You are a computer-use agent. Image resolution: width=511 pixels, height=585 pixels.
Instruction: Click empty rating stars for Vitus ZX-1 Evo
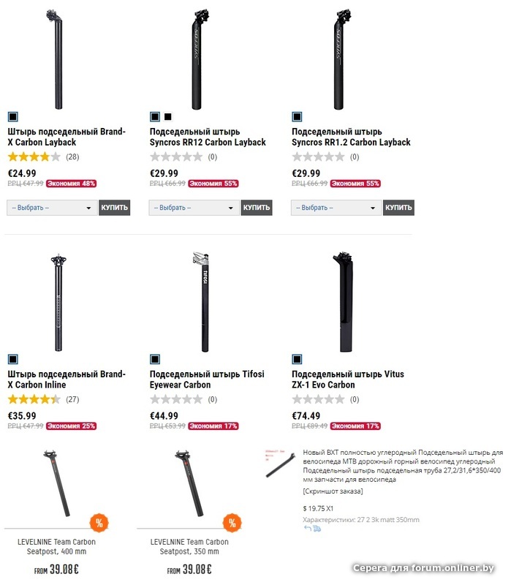[318, 399]
